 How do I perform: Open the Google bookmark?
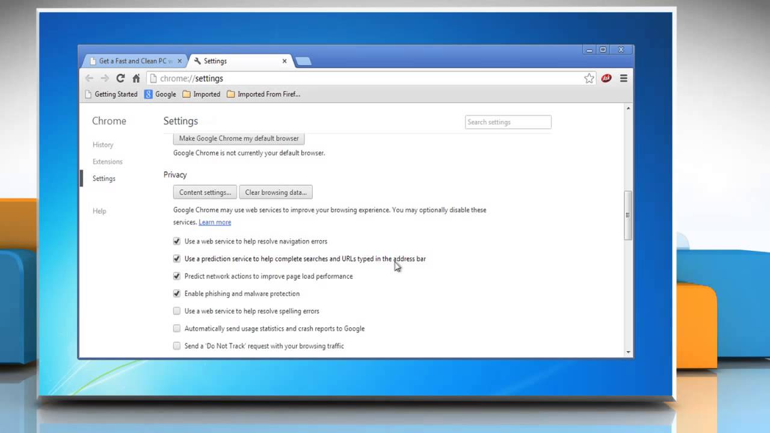click(x=160, y=94)
